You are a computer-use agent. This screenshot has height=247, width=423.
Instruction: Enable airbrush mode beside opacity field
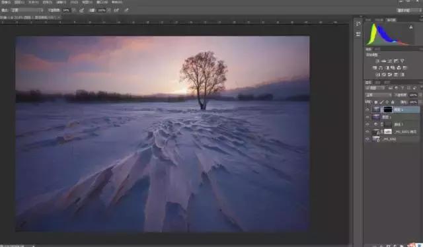(x=116, y=11)
